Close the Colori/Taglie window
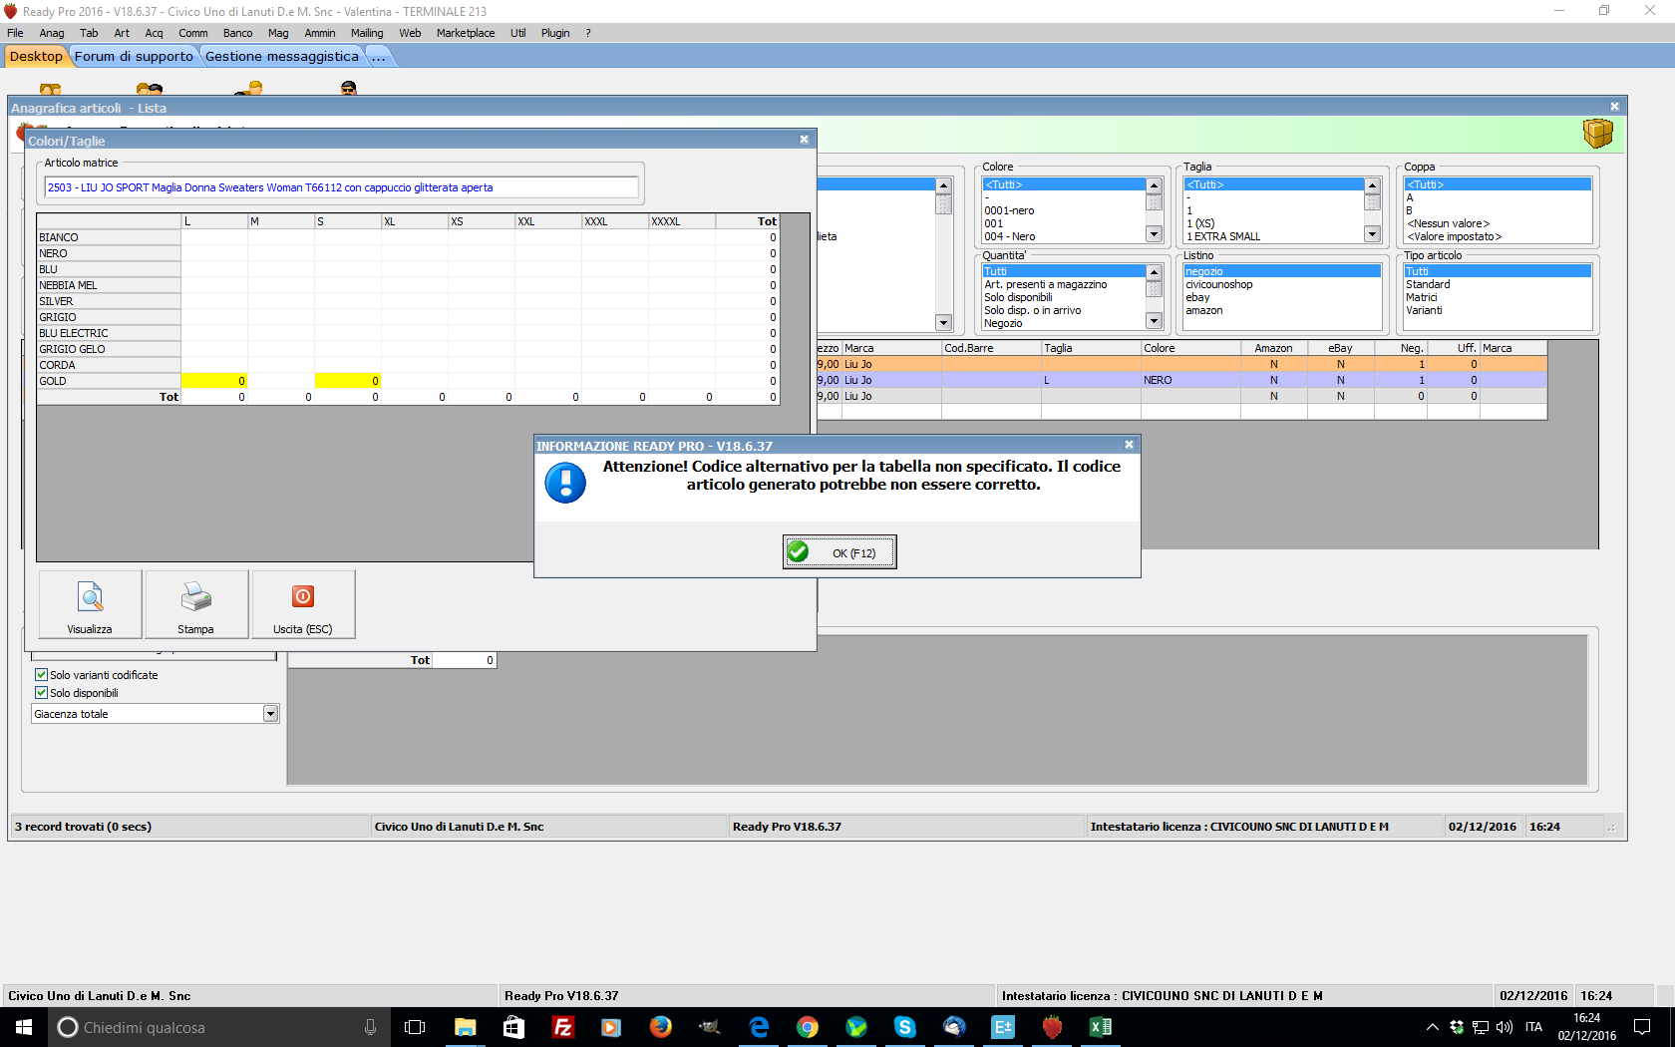This screenshot has height=1047, width=1675. click(x=804, y=140)
